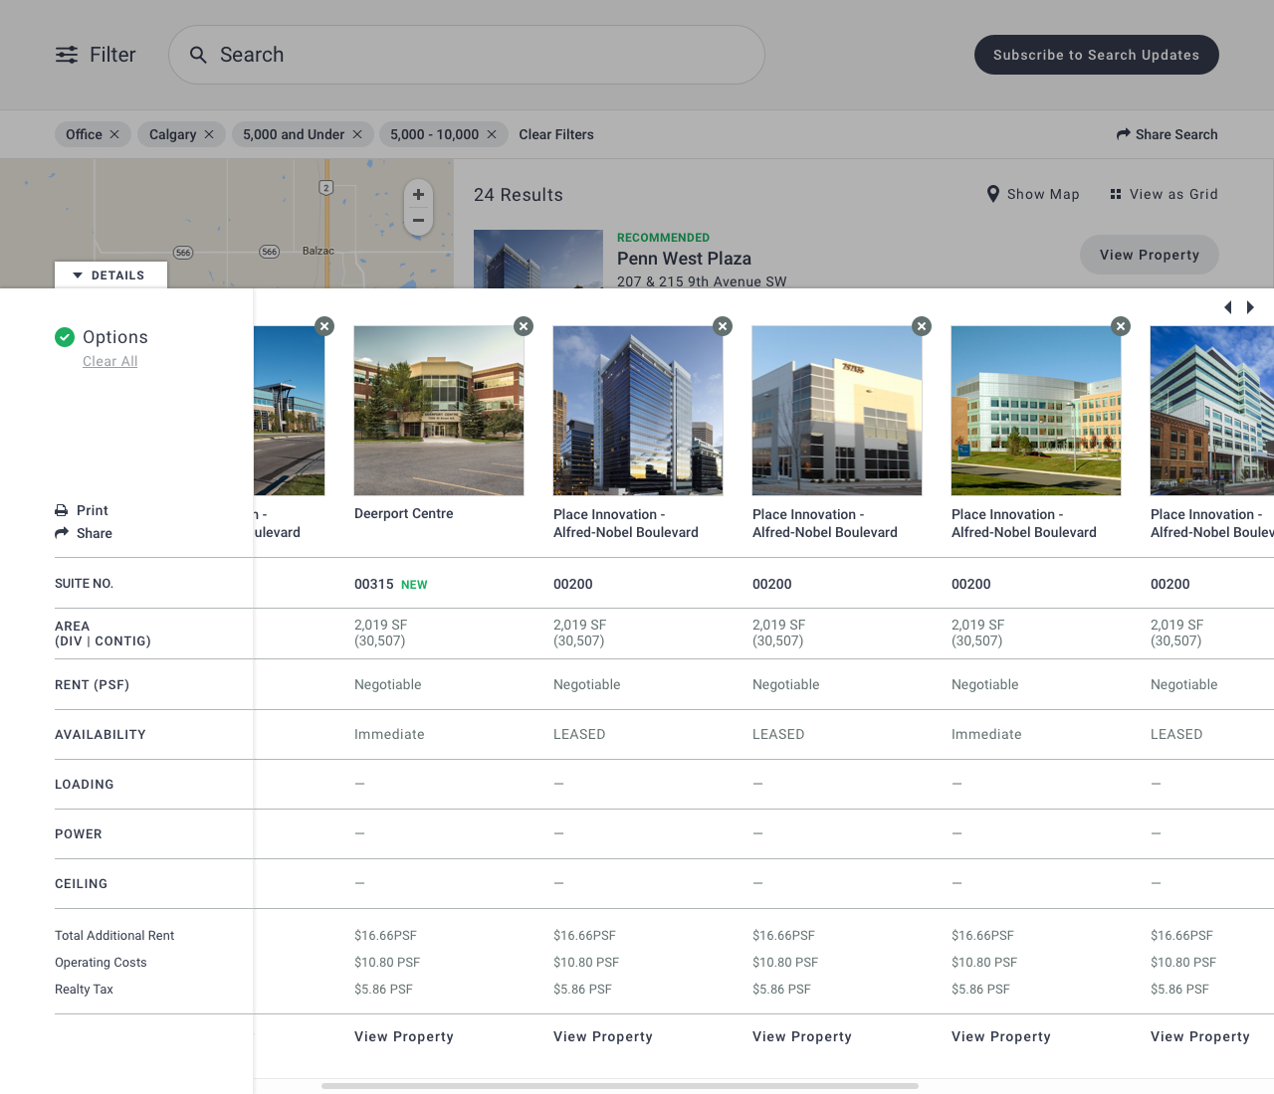Image resolution: width=1274 pixels, height=1094 pixels.
Task: Zoom out on the map
Action: click(x=418, y=221)
